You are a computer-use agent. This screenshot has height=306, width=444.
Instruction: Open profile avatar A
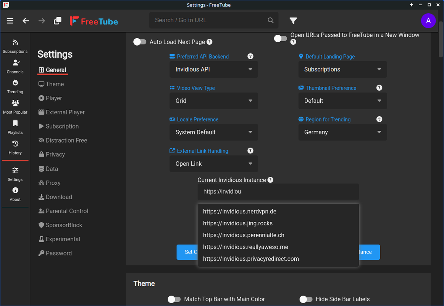(x=428, y=21)
